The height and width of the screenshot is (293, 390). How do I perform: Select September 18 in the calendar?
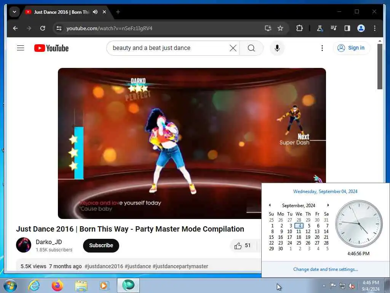[x=299, y=237]
